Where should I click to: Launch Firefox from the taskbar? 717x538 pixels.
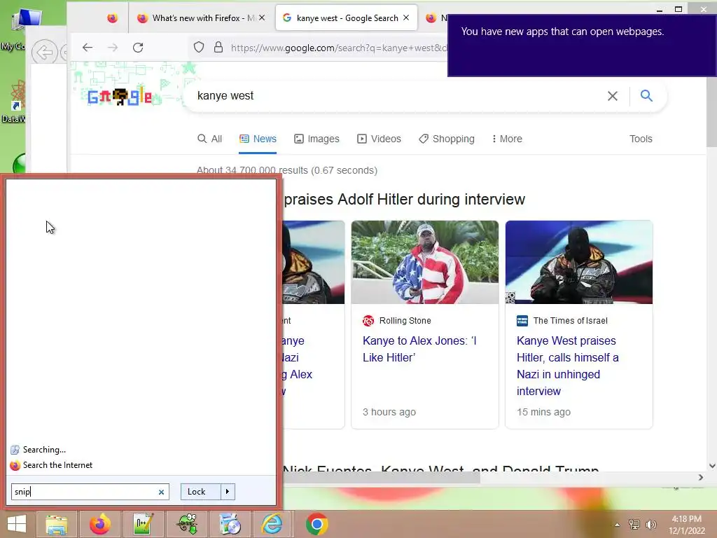[x=99, y=524]
